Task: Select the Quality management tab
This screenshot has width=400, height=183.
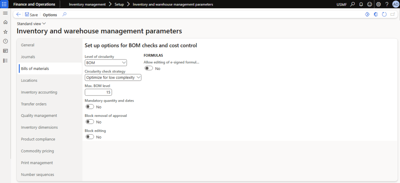Action: point(39,116)
